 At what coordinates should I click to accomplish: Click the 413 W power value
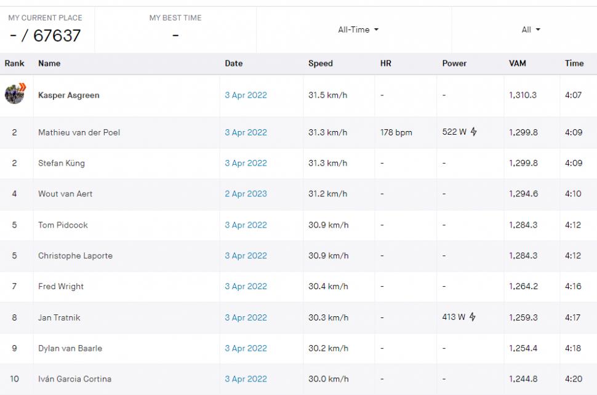point(454,317)
